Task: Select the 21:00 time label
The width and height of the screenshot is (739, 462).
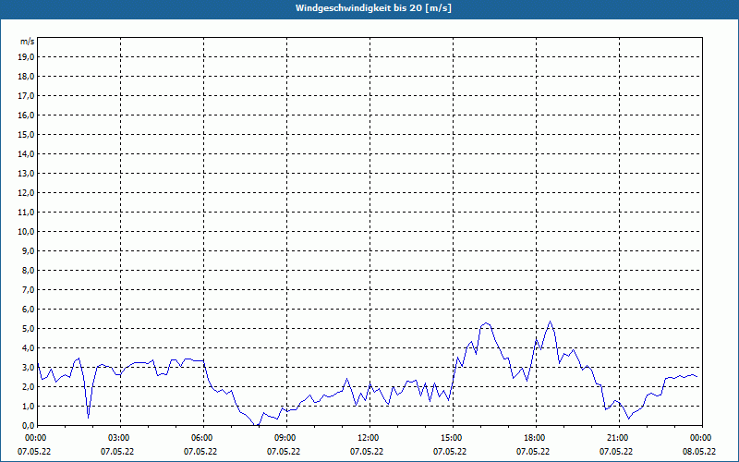Action: [618, 437]
